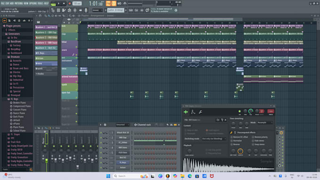Toggle graph editor icon in Channel rack header
This screenshot has width=320, height=180.
[171, 125]
